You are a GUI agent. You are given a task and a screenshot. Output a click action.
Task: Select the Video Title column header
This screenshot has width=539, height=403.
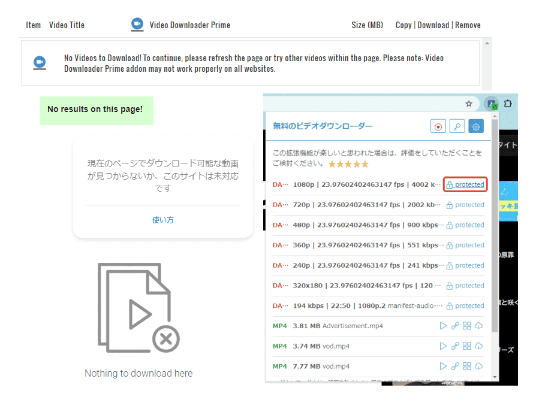click(67, 25)
